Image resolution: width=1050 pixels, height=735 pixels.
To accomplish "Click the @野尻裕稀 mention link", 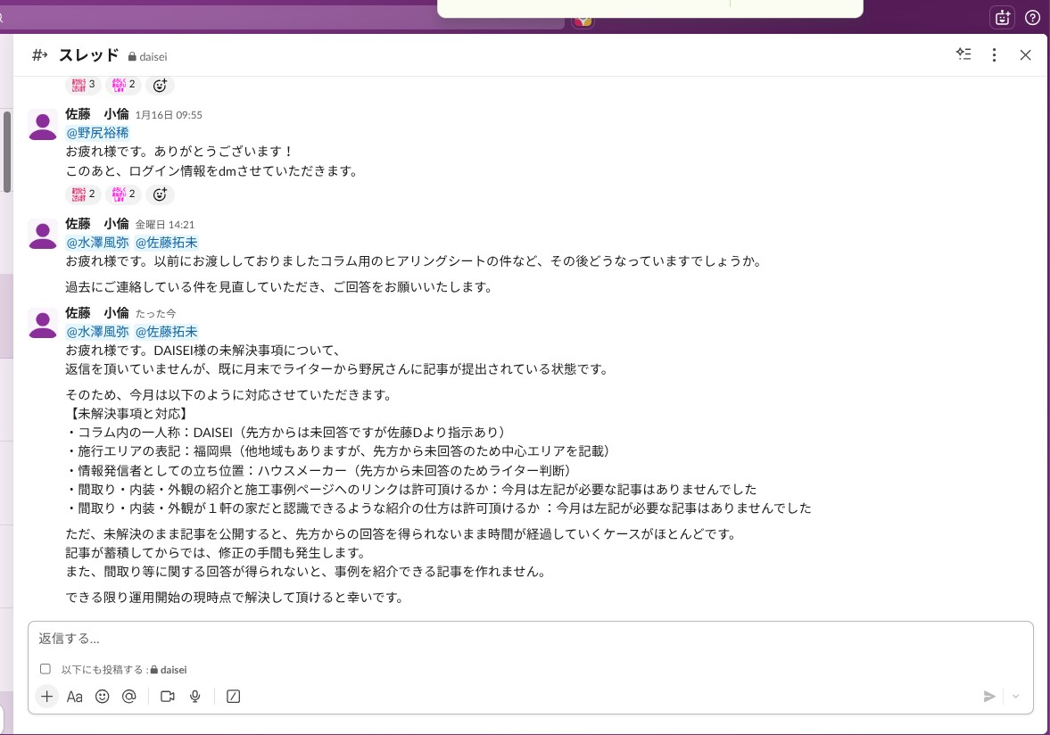I will (97, 132).
